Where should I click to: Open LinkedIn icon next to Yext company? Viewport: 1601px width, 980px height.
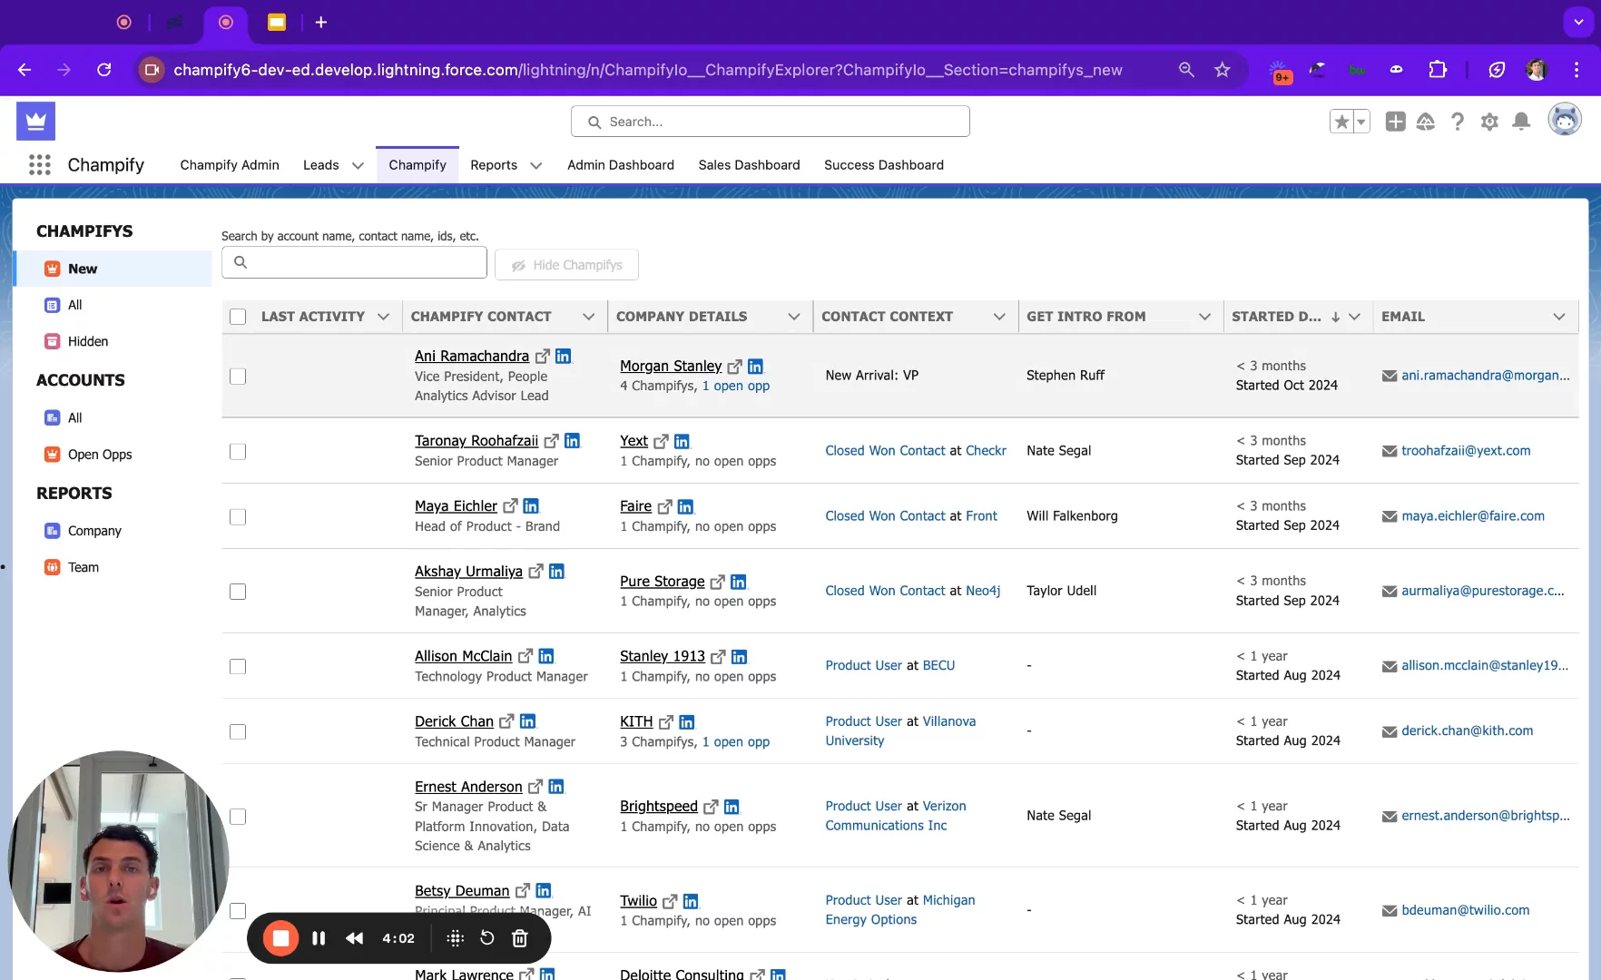[682, 441]
